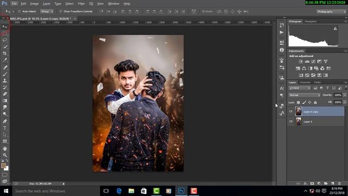
Task: Toggle lock all for layer
Action: 315,102
